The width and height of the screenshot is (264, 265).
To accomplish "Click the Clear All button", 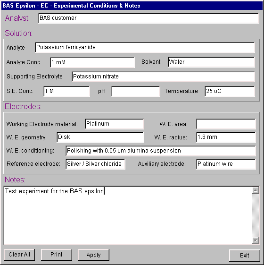I will coord(19,255).
